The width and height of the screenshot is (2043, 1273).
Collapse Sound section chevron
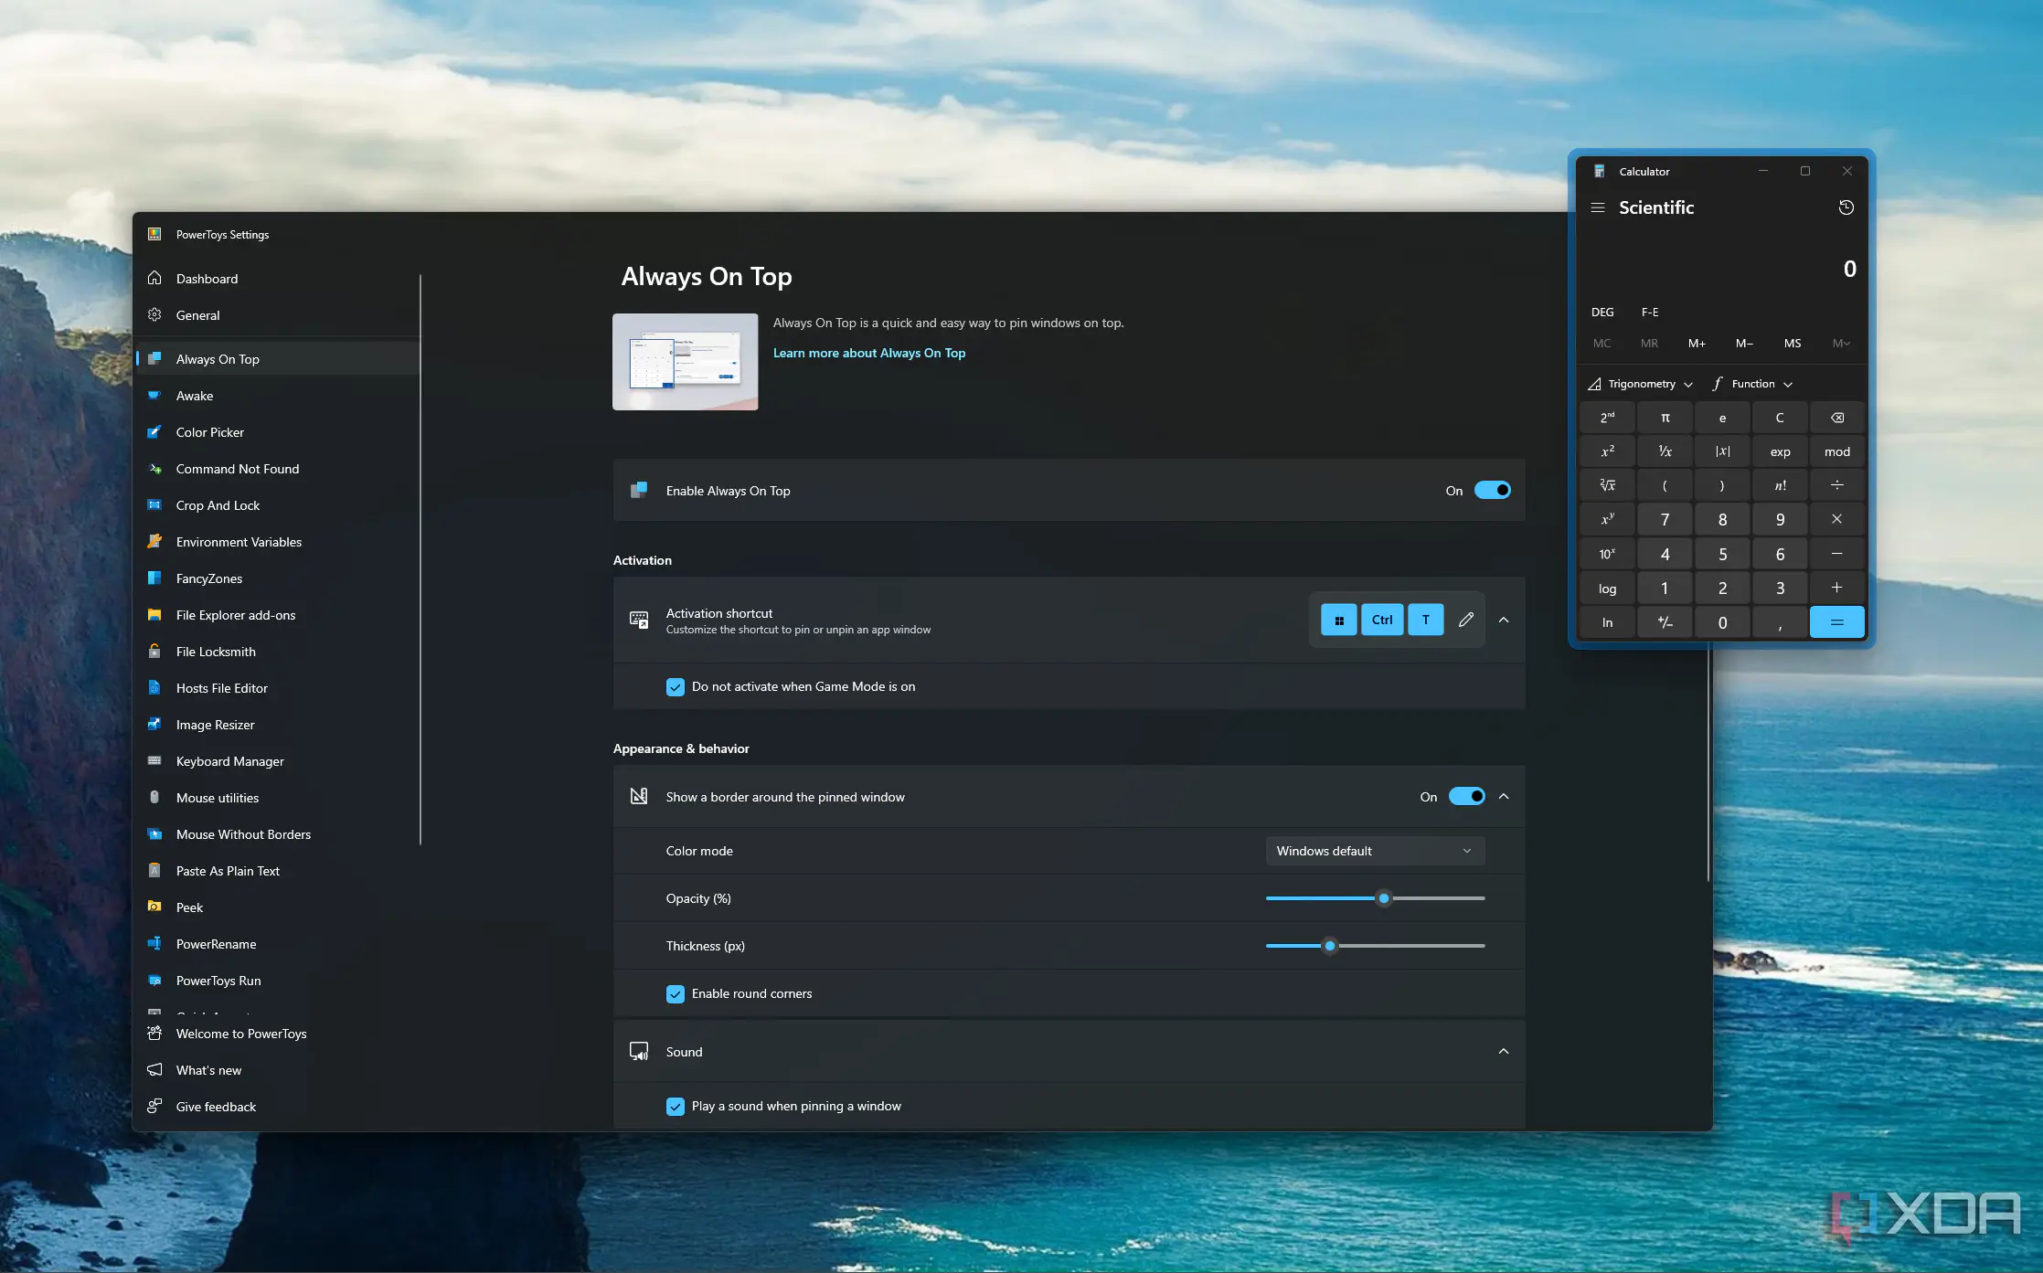(1504, 1052)
